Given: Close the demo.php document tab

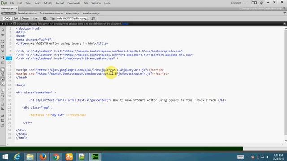Looking at the screenshot, I should click(16, 8).
